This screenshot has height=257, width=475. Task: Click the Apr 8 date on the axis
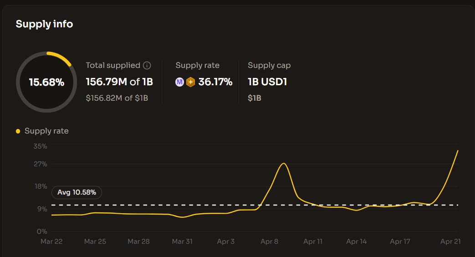(269, 242)
